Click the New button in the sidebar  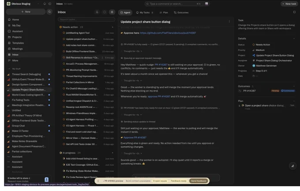pyautogui.click(x=26, y=11)
